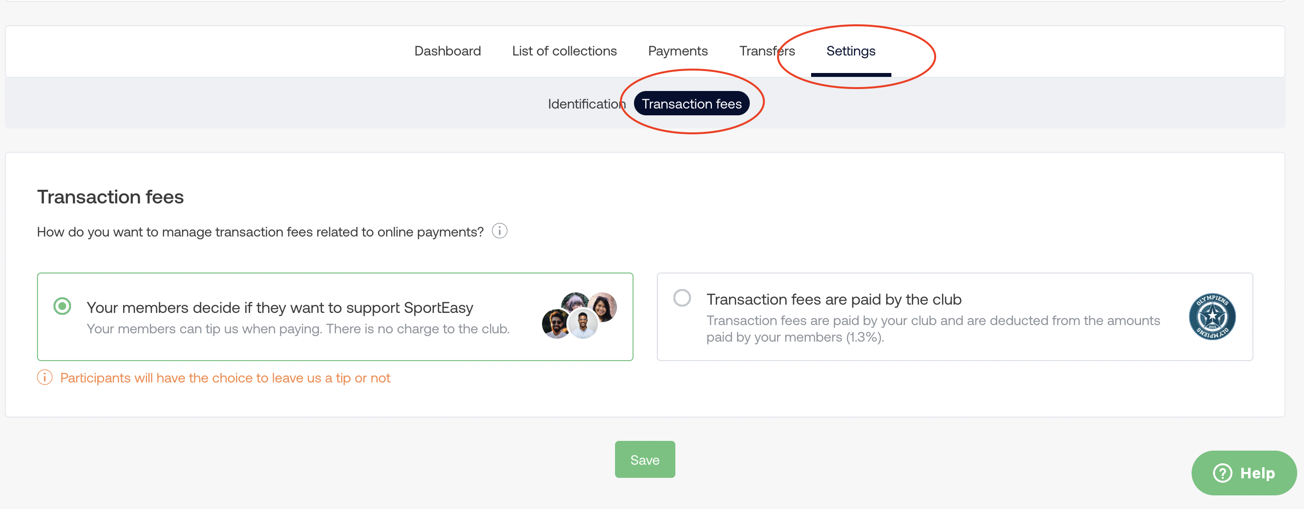Click the member avatars group picture
This screenshot has height=509, width=1304.
point(579,315)
